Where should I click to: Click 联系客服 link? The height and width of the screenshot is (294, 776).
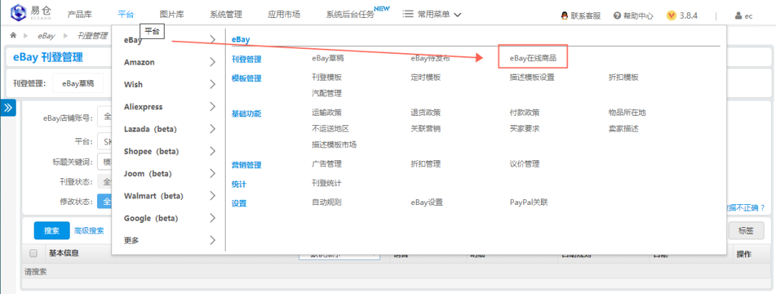point(586,16)
